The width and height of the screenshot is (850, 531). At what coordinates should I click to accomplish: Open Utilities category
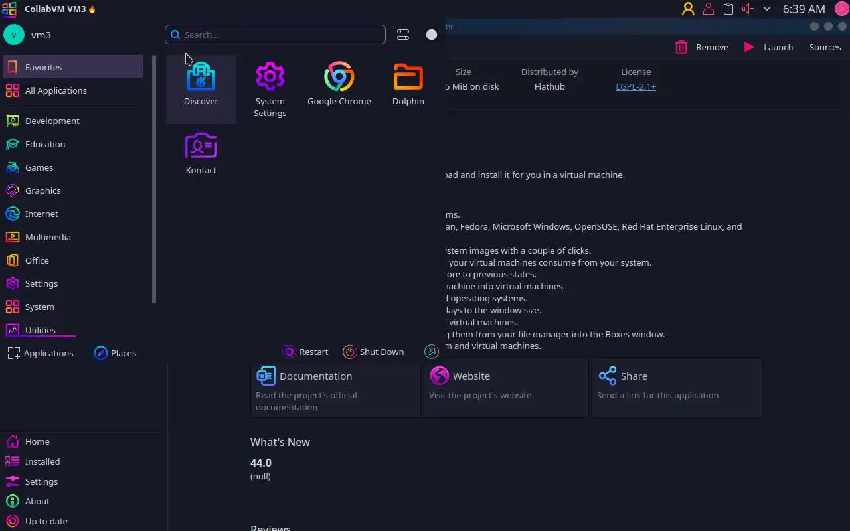[x=73, y=330]
